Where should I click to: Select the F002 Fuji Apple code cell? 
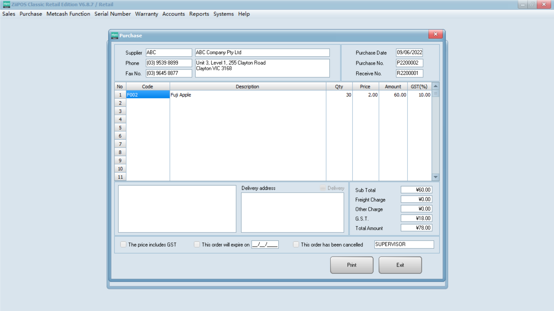(x=148, y=94)
